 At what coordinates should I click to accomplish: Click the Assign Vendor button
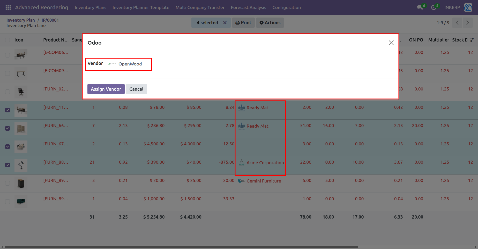[x=106, y=89]
